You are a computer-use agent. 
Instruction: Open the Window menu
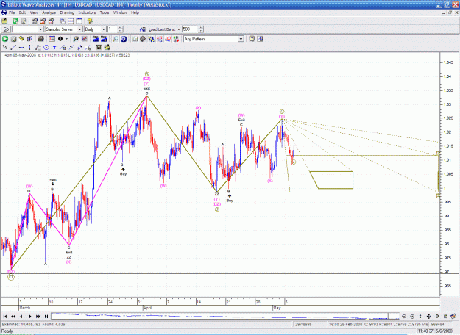coord(120,12)
